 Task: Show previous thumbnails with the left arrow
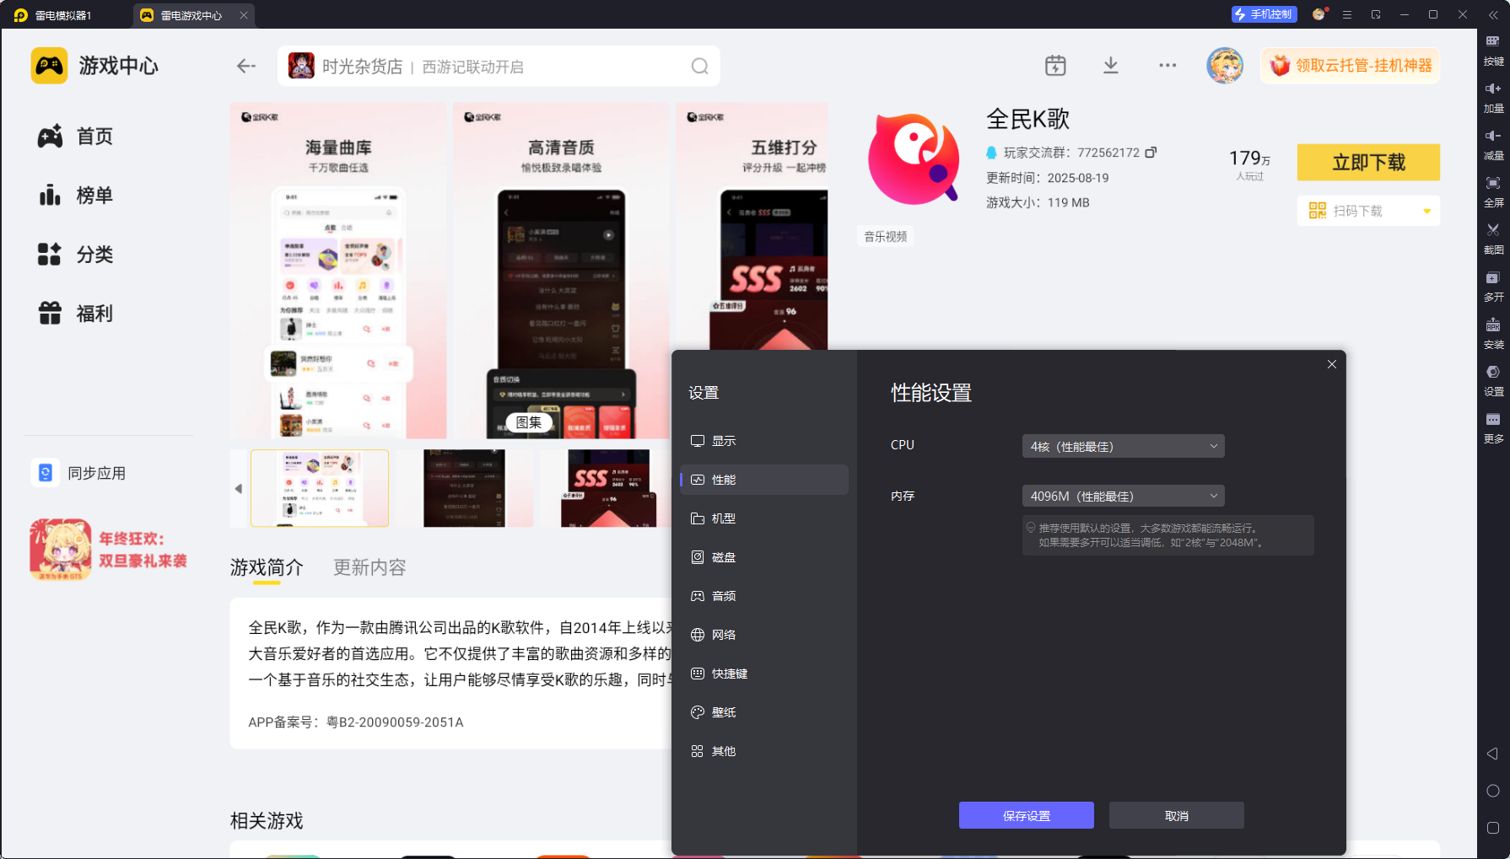239,489
